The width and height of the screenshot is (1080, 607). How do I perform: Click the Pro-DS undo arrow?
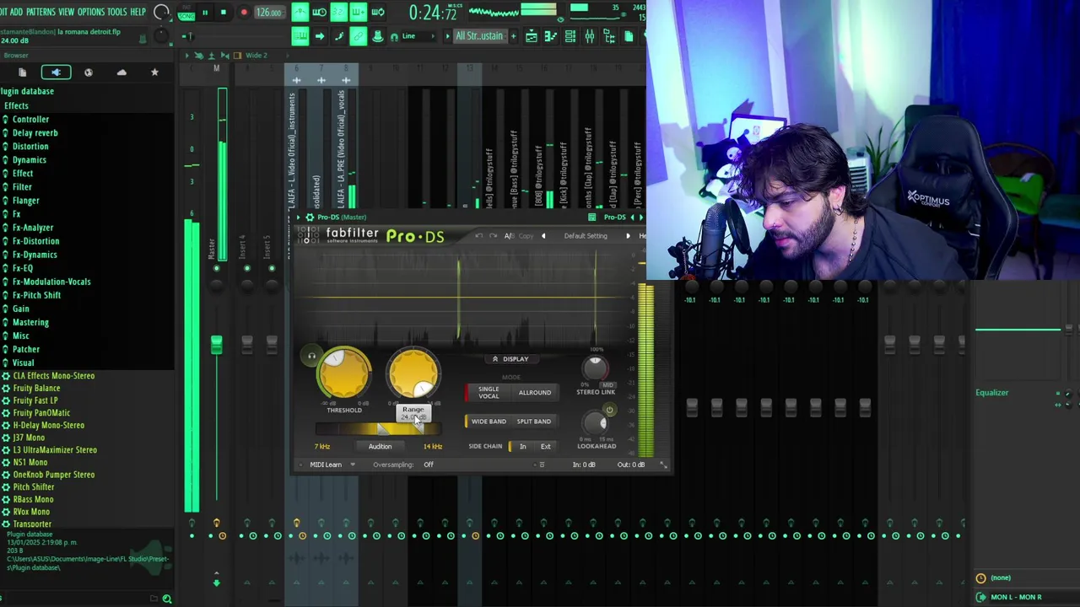(x=479, y=236)
